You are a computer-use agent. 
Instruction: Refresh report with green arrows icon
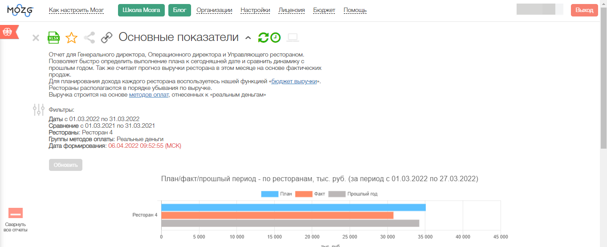pos(263,38)
